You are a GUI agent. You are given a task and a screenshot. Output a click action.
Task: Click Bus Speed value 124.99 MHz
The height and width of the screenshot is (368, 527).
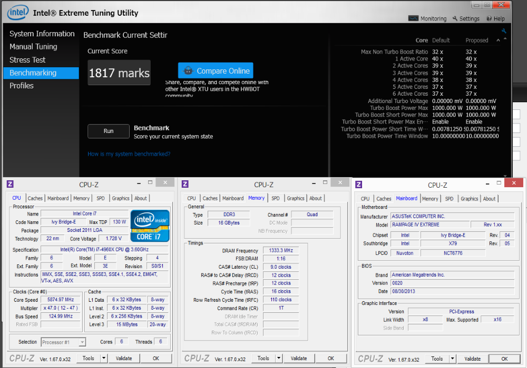coord(61,316)
